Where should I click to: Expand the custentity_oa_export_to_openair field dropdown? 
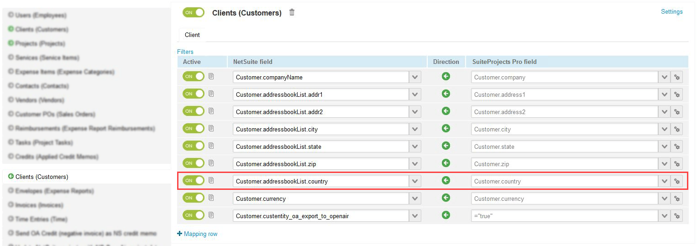[415, 216]
